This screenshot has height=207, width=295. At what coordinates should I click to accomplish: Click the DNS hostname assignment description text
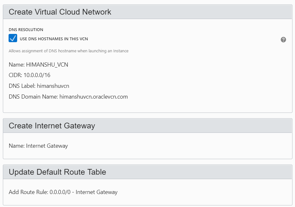point(69,51)
